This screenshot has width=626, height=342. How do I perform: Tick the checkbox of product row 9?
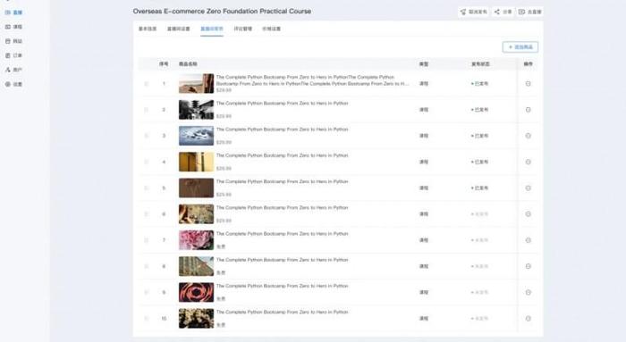click(x=146, y=292)
